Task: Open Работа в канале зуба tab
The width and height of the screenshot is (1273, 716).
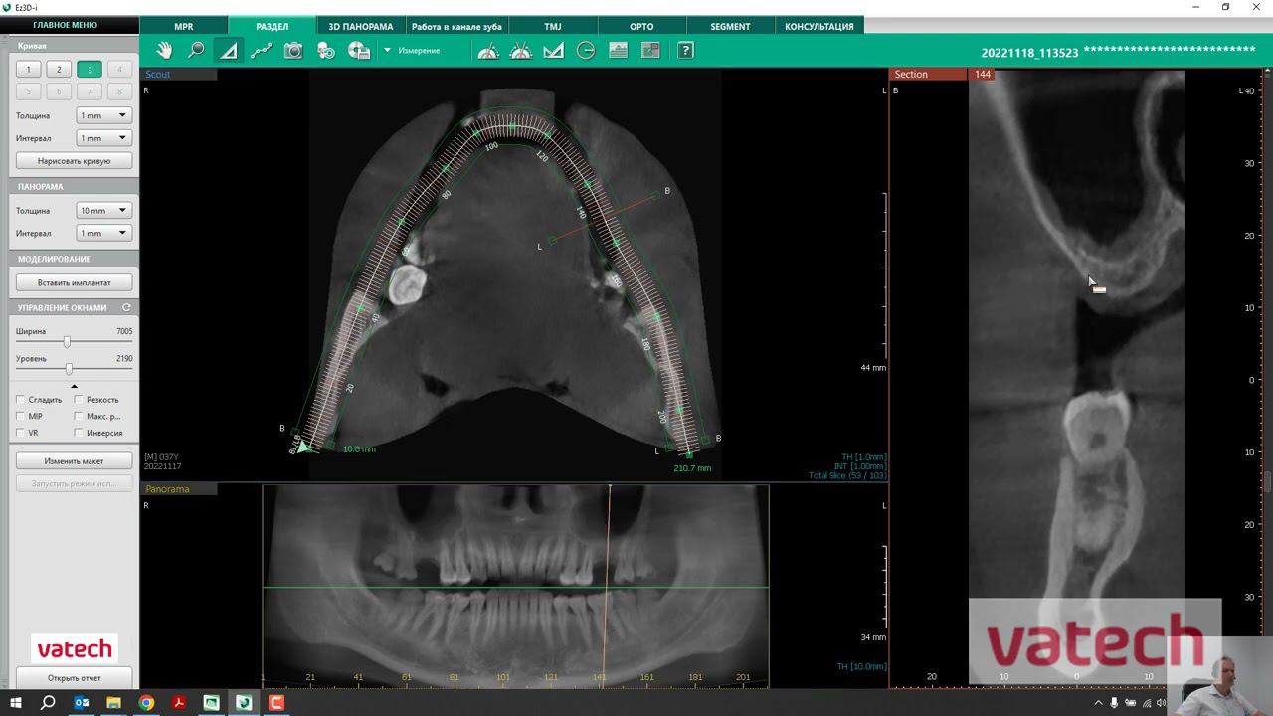Action: point(456,26)
